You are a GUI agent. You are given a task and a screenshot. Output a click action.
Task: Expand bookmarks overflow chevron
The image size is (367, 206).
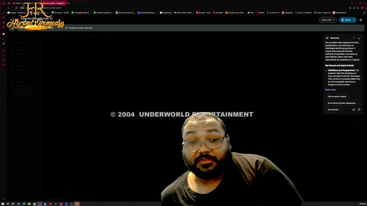click(x=364, y=13)
